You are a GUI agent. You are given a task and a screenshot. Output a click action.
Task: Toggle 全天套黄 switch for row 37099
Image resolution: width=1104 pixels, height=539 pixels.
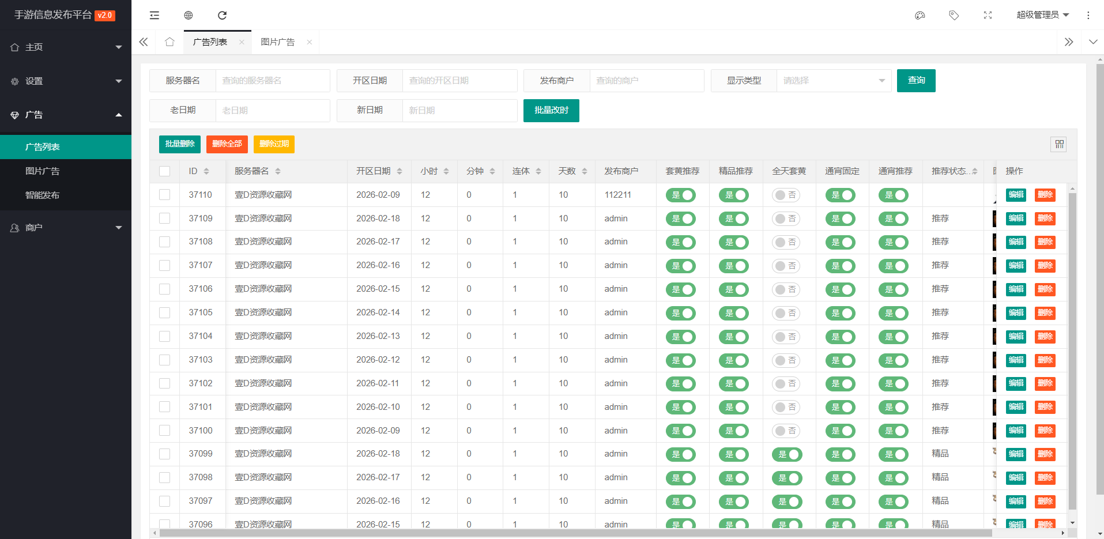coord(787,454)
